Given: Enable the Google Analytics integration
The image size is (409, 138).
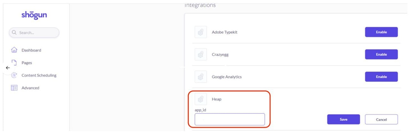Looking at the screenshot, I should (x=381, y=77).
